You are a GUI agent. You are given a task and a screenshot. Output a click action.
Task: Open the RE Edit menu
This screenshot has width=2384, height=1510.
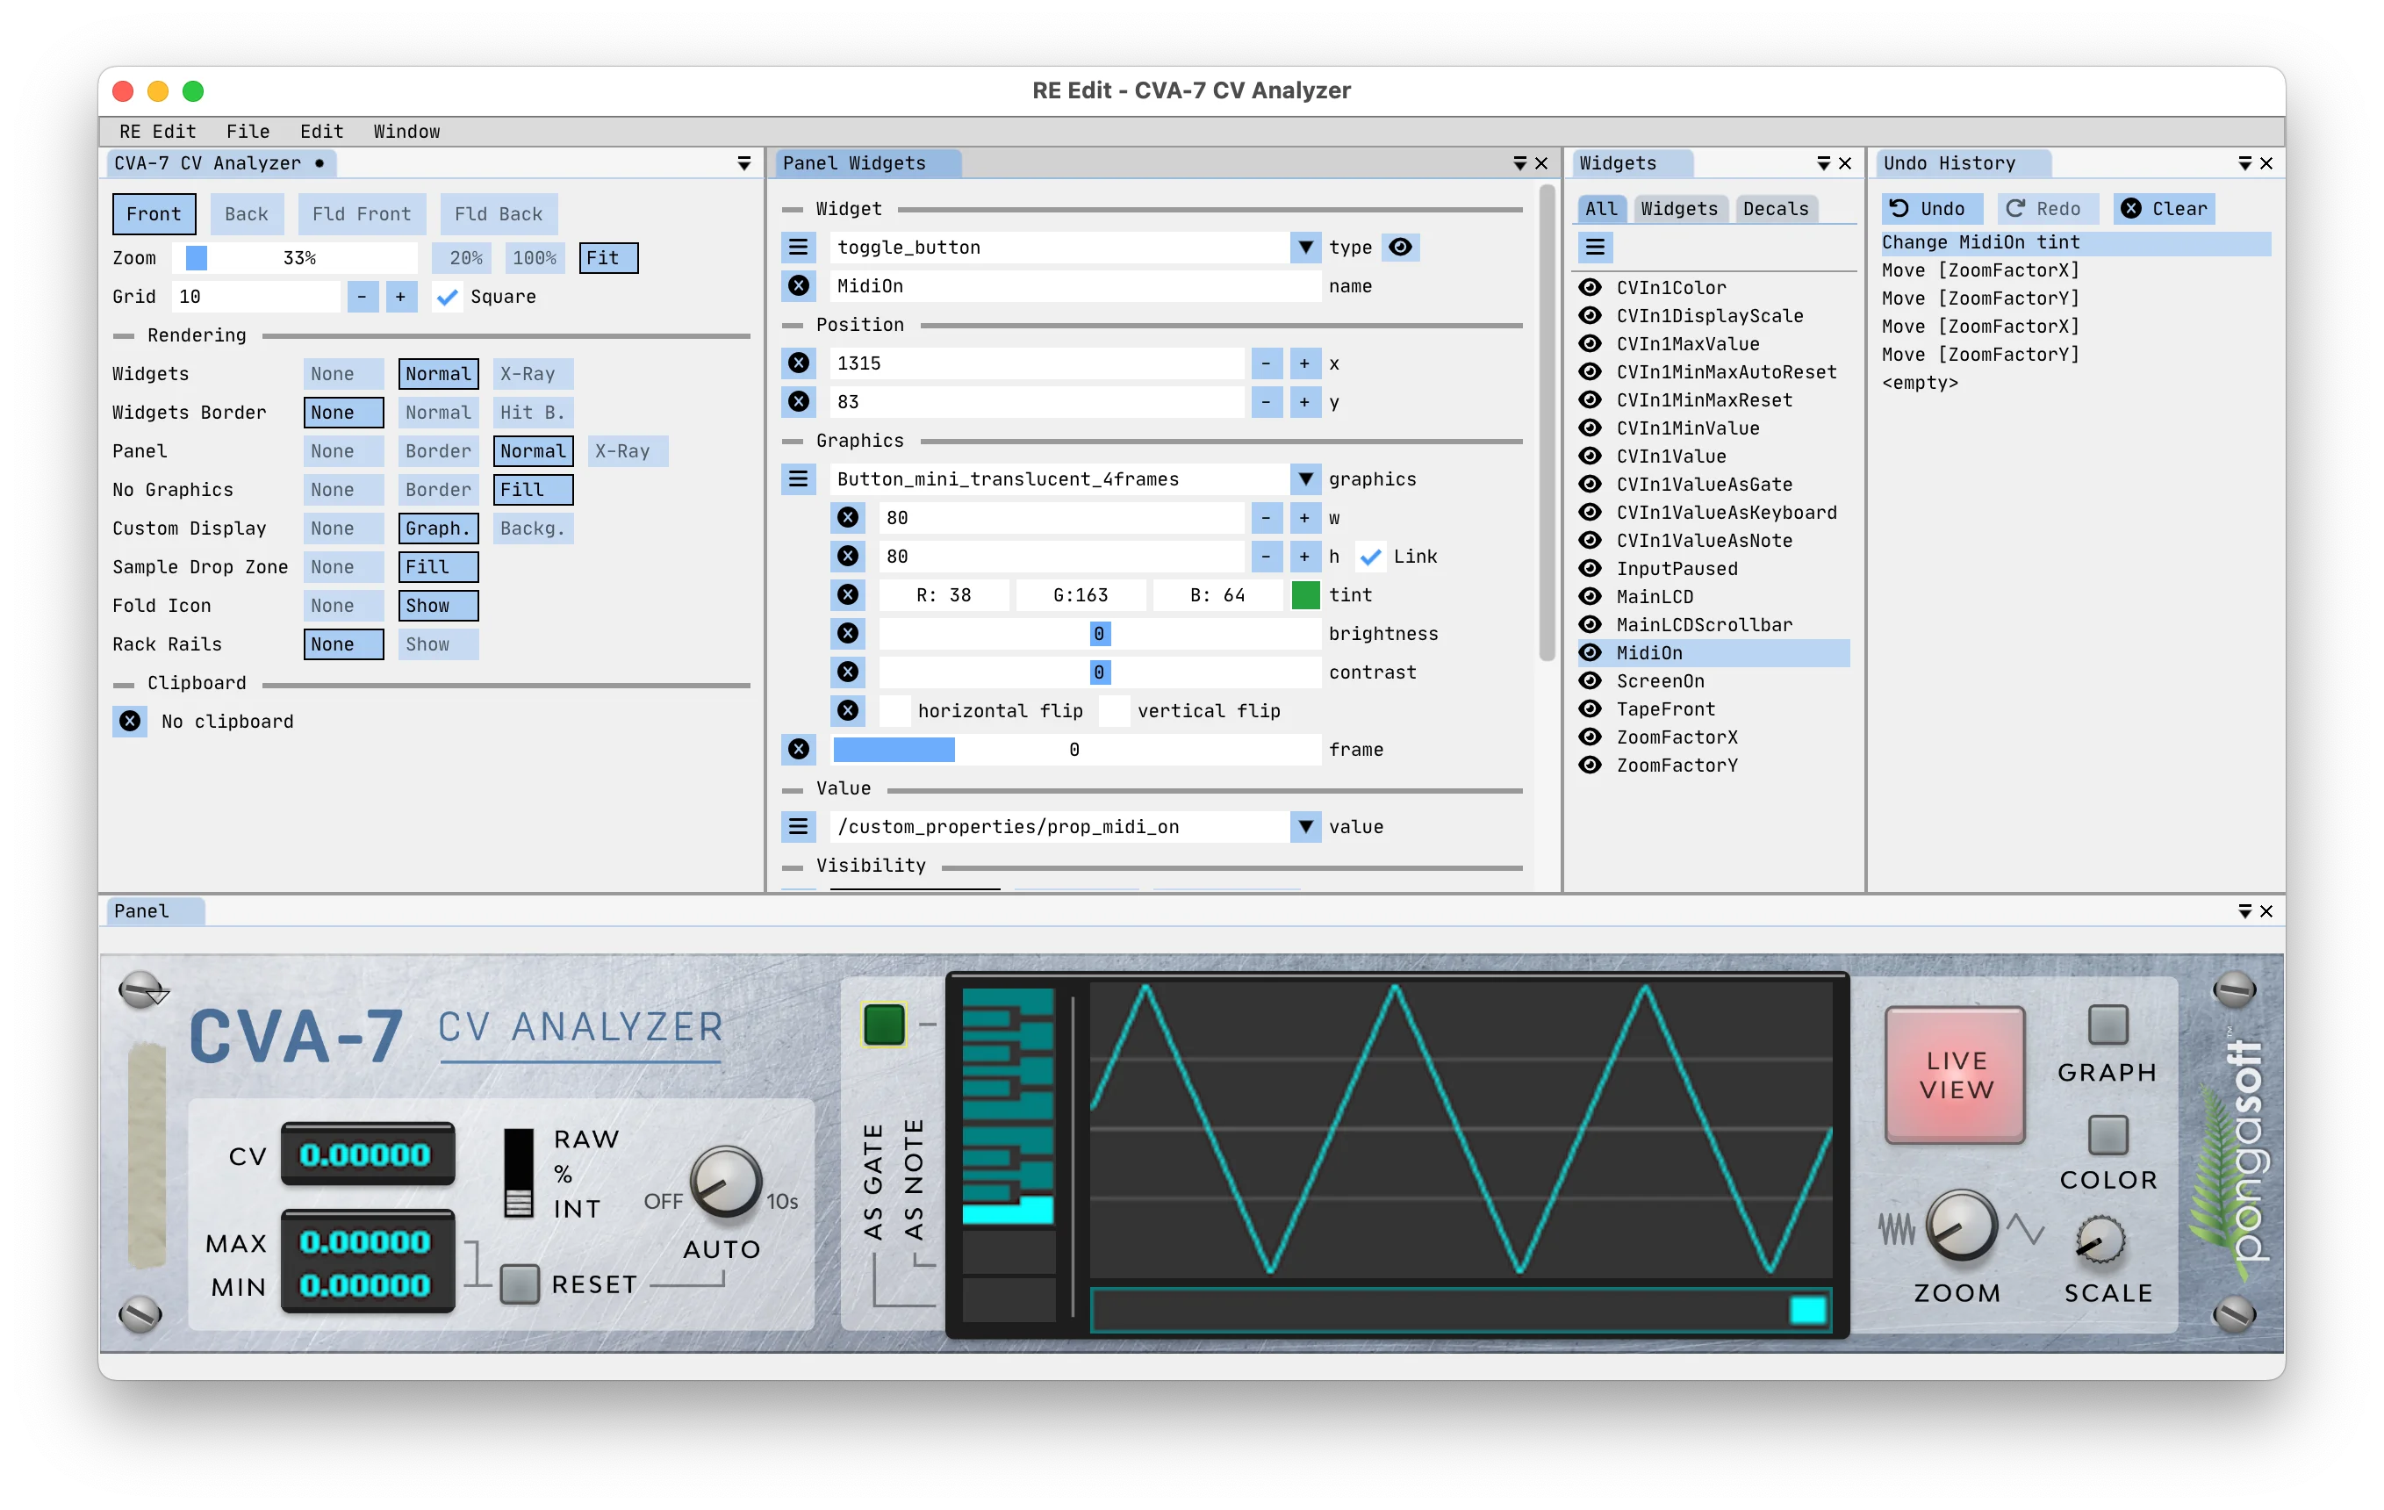[158, 132]
